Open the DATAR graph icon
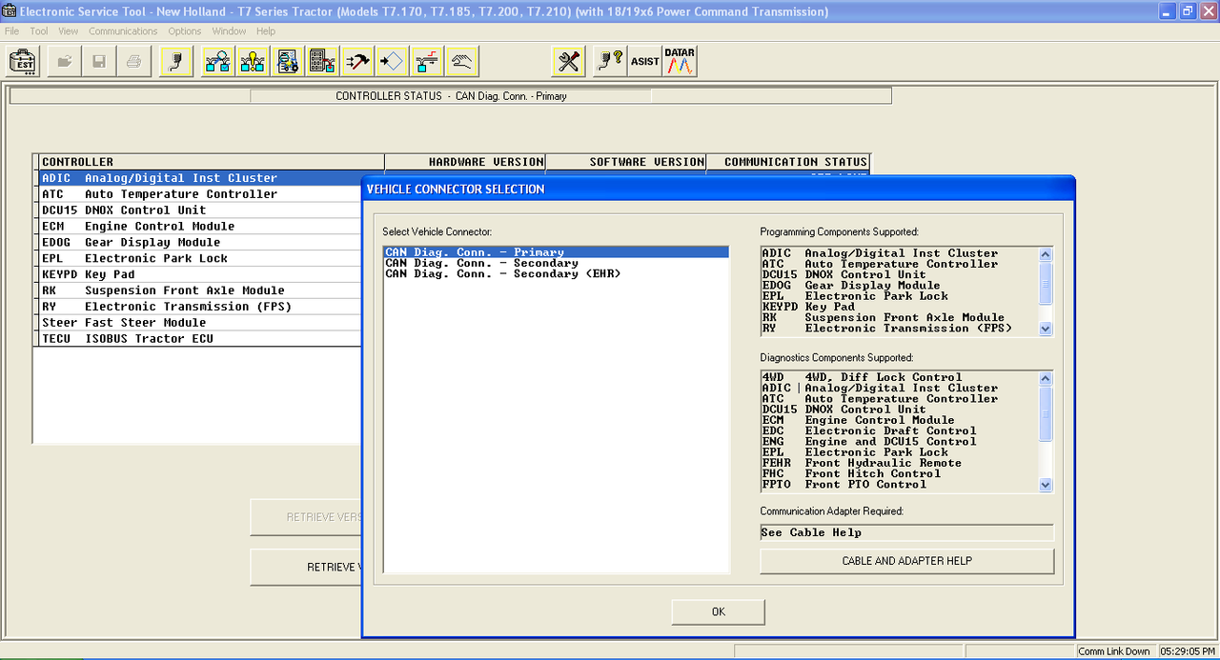Image resolution: width=1220 pixels, height=660 pixels. pos(680,62)
